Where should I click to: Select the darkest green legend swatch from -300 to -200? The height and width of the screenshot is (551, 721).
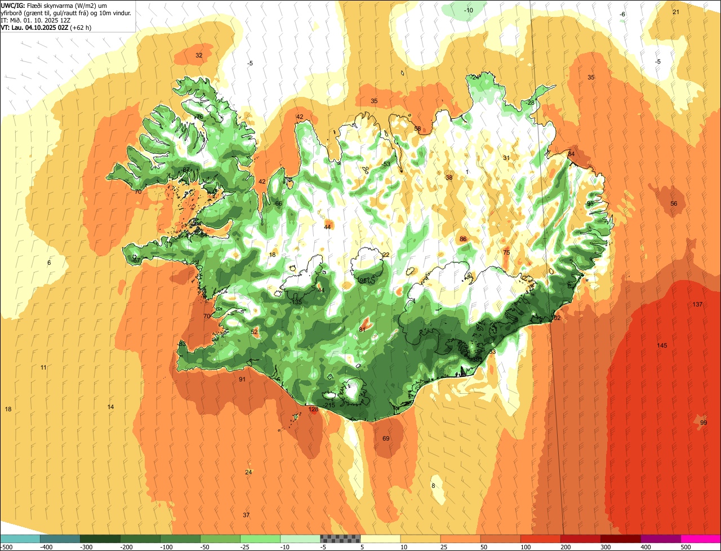click(100, 539)
